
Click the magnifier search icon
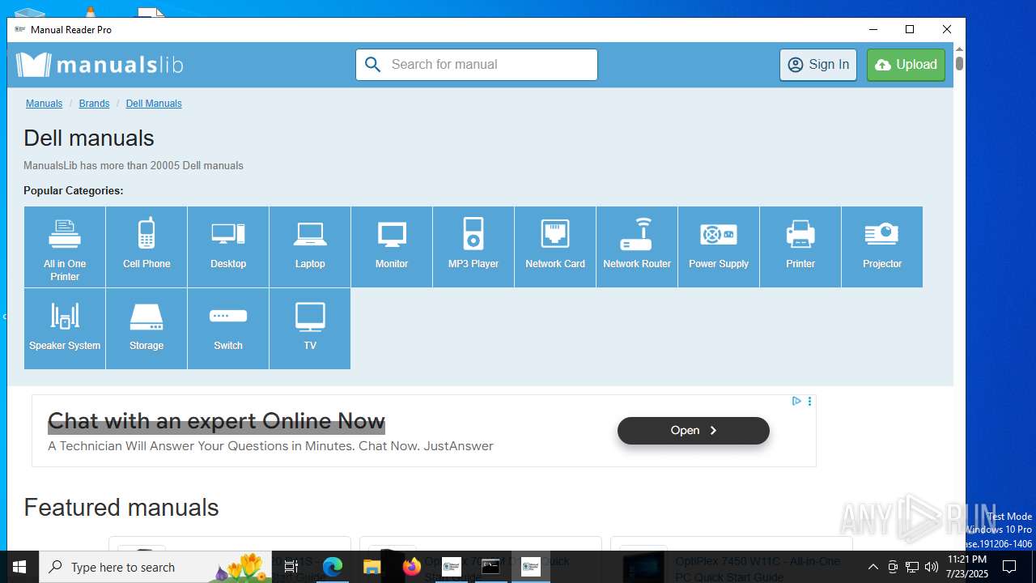pos(372,65)
